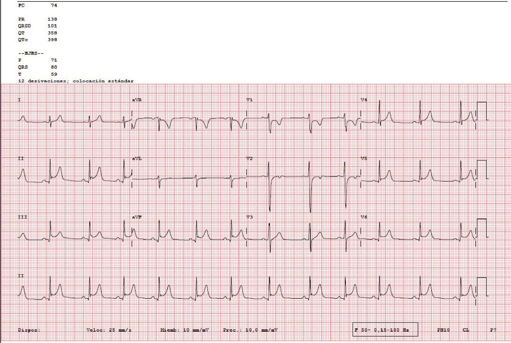The width and height of the screenshot is (511, 343).
Task: Click the 'Prec.: 10,0 mm/mV' text
Action: (250, 330)
